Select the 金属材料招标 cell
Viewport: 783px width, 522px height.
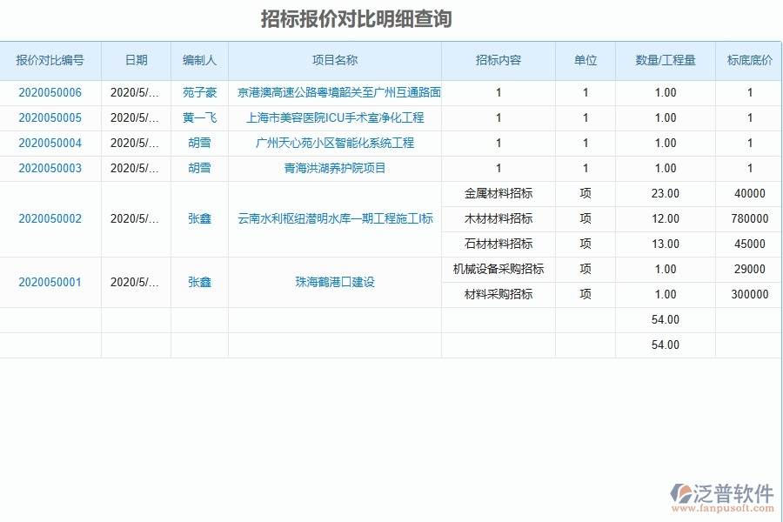[499, 193]
